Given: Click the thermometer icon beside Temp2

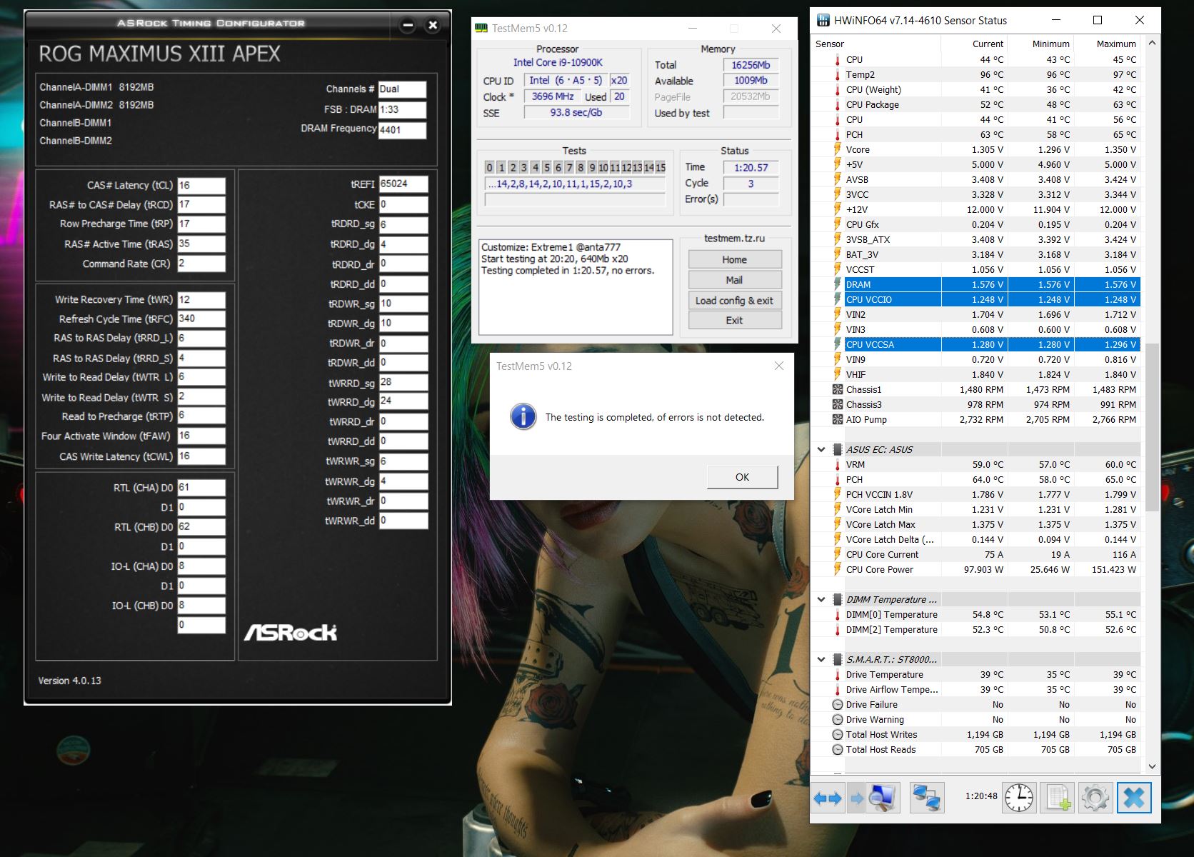Looking at the screenshot, I should pos(838,75).
